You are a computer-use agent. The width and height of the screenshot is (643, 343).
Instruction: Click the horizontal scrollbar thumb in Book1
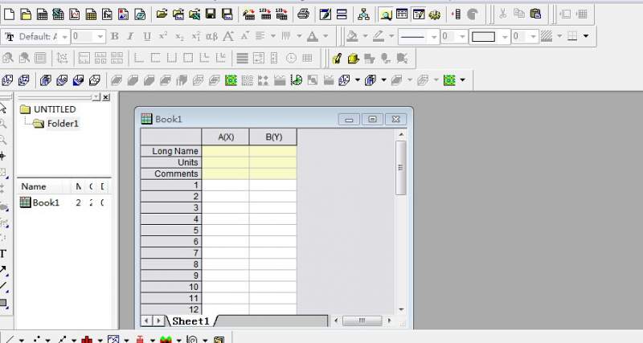coord(362,321)
